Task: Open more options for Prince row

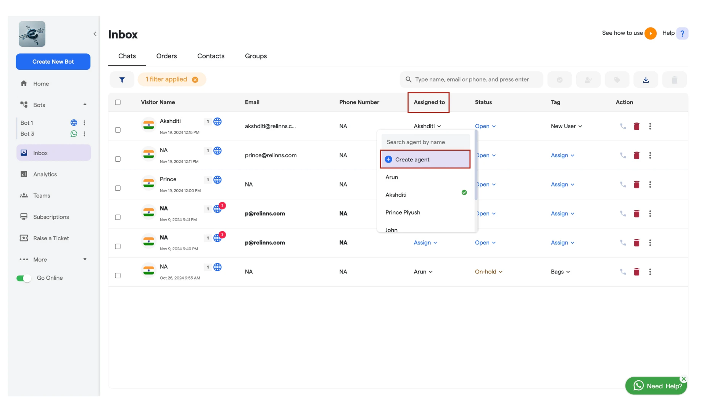Action: click(650, 184)
